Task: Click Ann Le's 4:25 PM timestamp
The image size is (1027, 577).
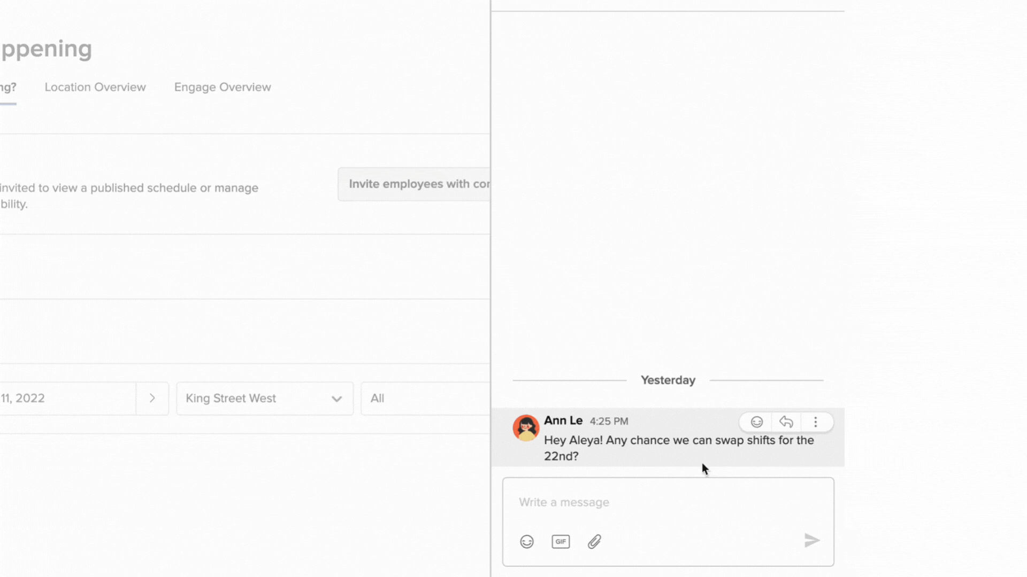Action: 609,421
